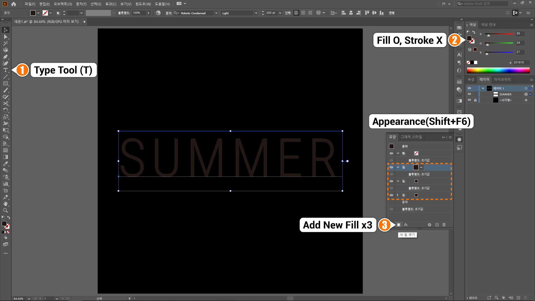Click the Delete Selected Item trash icon in Appearance panel
This screenshot has width=535, height=301.
pyautogui.click(x=444, y=225)
